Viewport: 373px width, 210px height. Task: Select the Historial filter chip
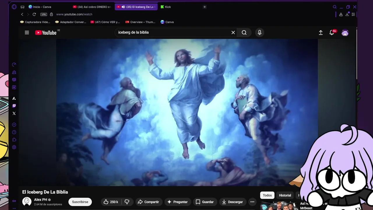pos(285,195)
